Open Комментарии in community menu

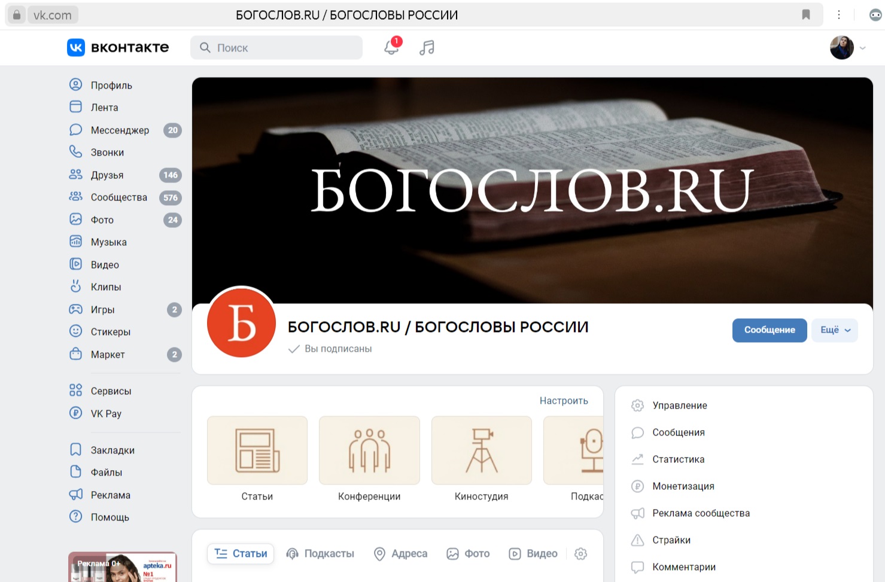tap(684, 567)
